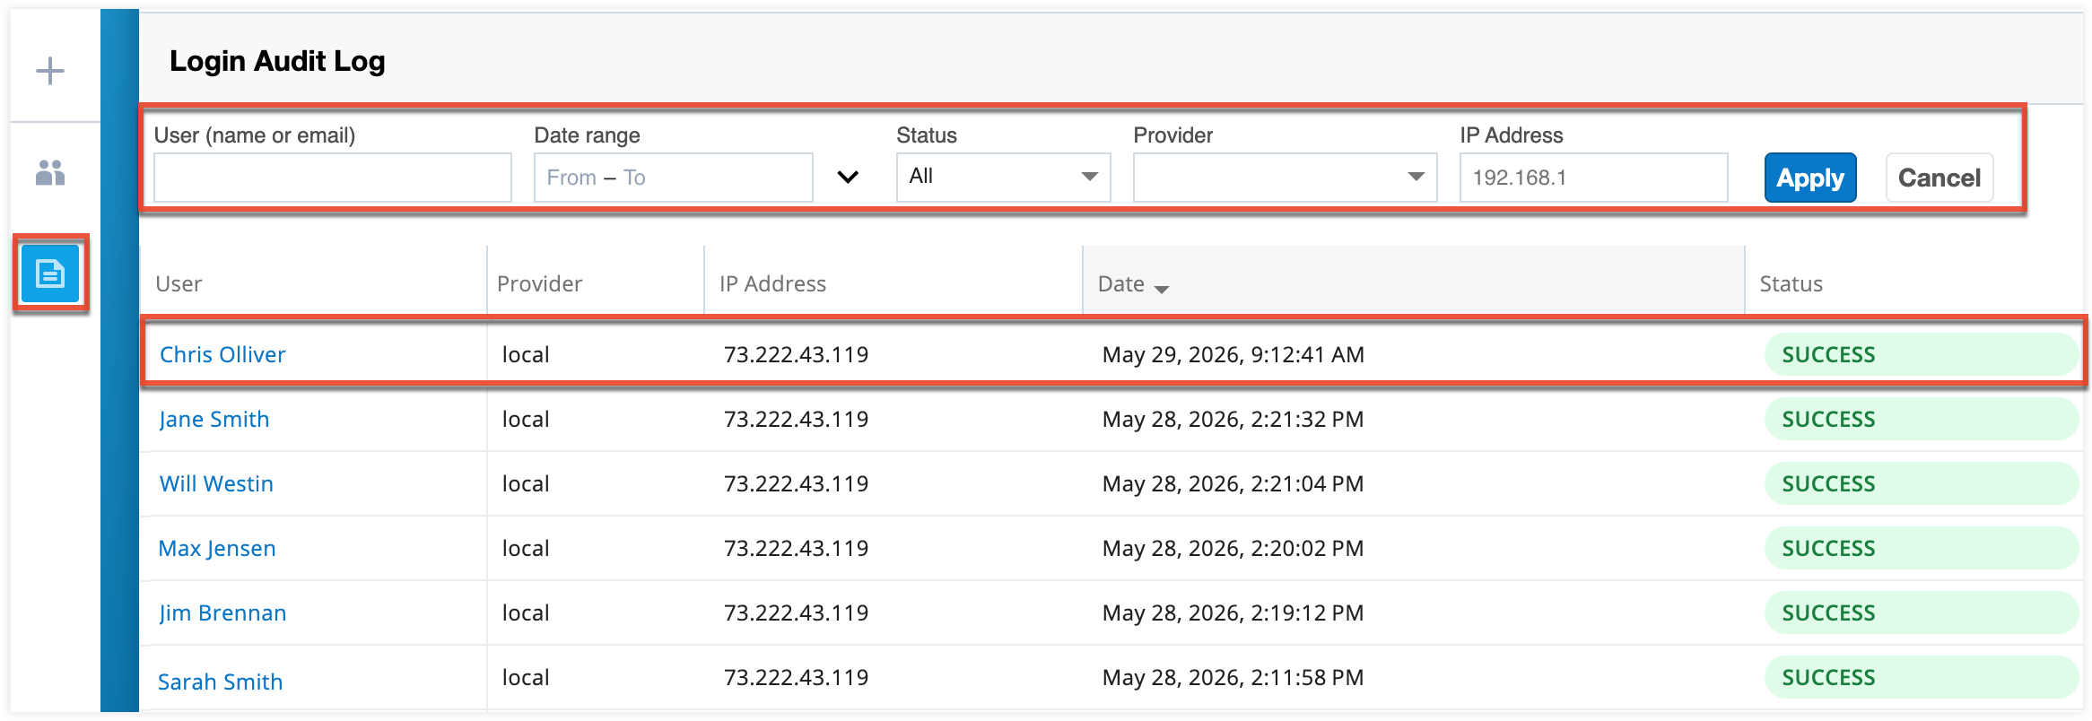Click IP 73.222.43.119 in Chris Olliver row
This screenshot has height=721, width=2092.
click(797, 354)
